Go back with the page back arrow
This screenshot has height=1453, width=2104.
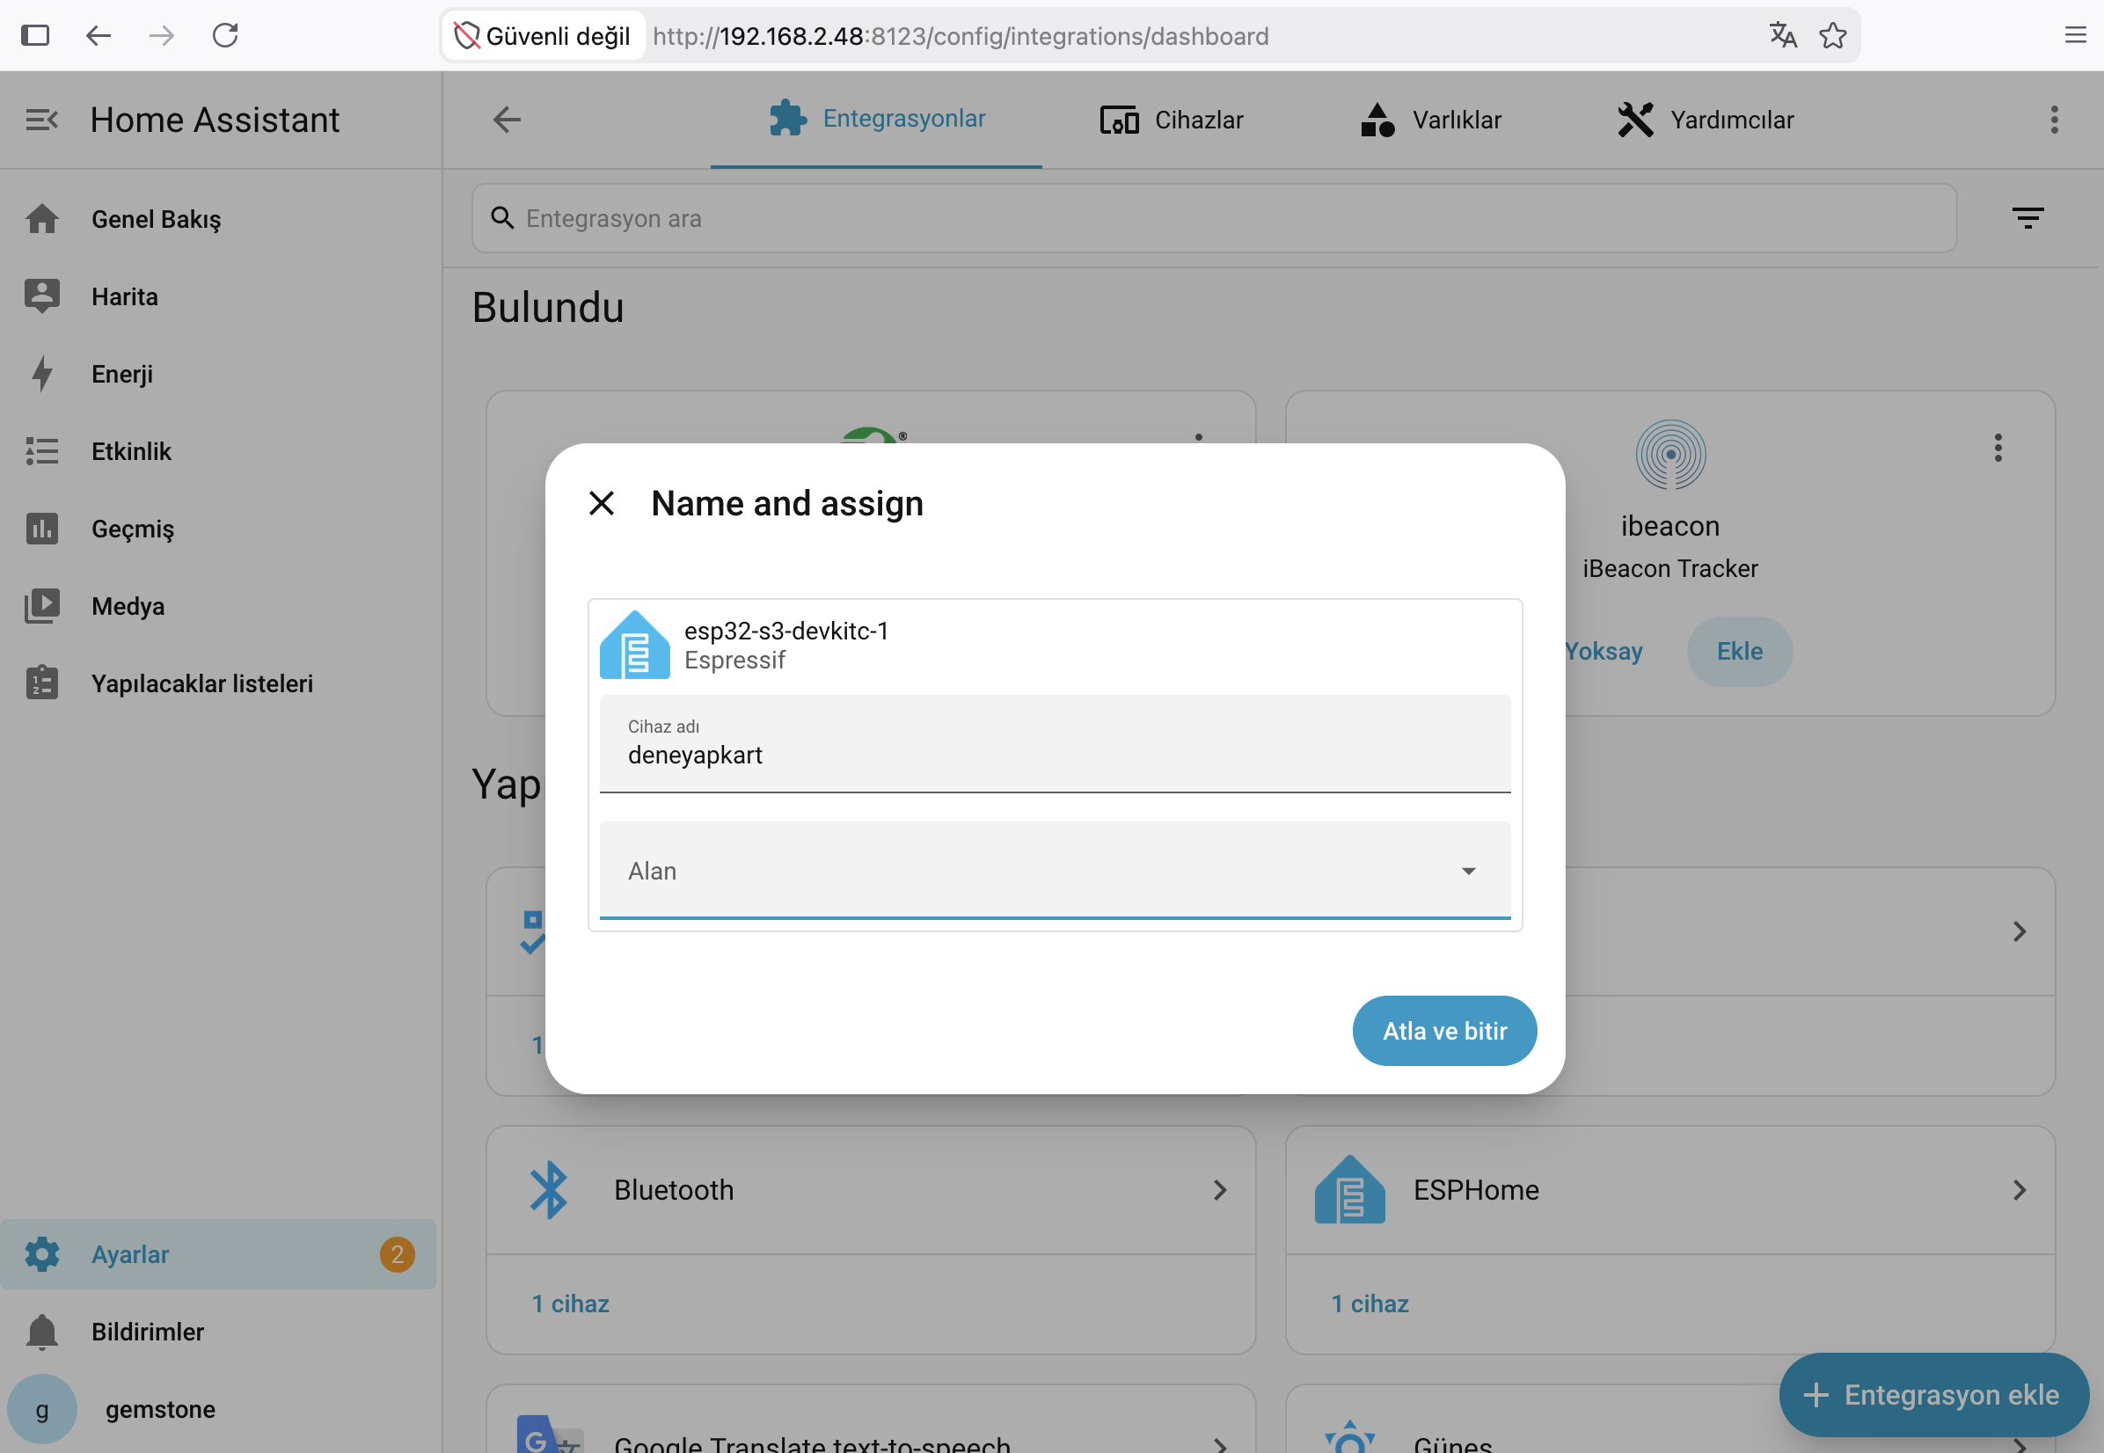tap(506, 120)
